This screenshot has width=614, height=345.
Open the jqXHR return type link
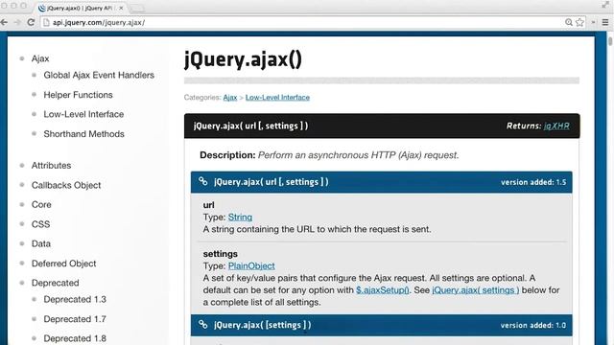(556, 126)
